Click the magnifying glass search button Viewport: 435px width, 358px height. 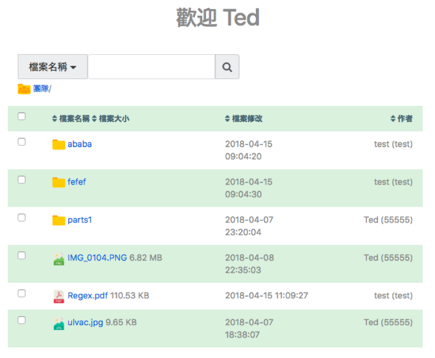[227, 67]
